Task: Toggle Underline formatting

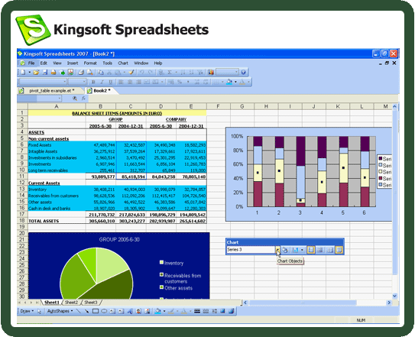Action: (x=111, y=82)
